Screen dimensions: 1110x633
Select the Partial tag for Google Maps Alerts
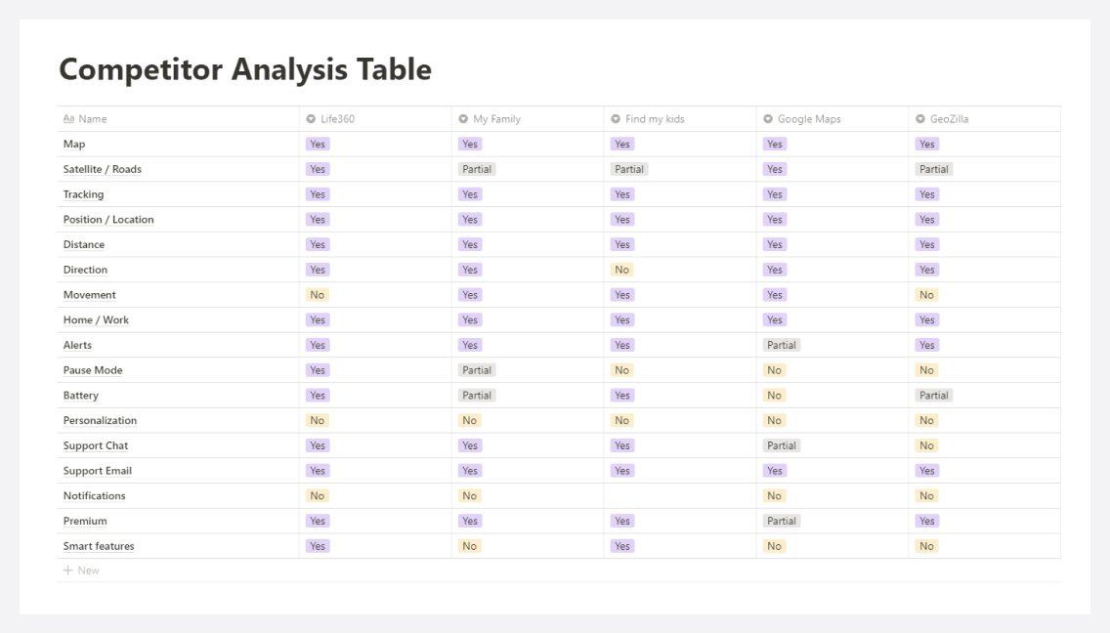(x=782, y=345)
